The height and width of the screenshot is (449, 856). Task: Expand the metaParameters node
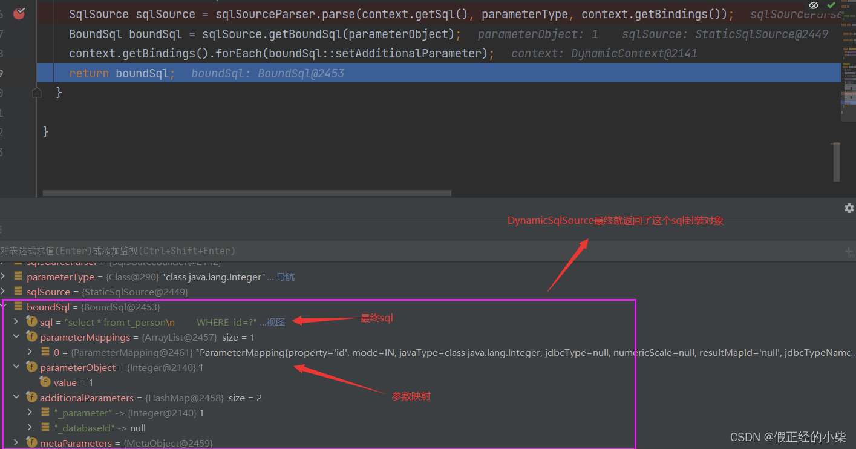pyautogui.click(x=16, y=443)
